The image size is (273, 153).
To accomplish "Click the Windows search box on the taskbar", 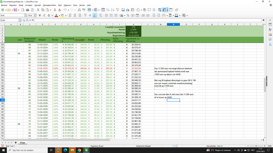I will click(x=27, y=150).
